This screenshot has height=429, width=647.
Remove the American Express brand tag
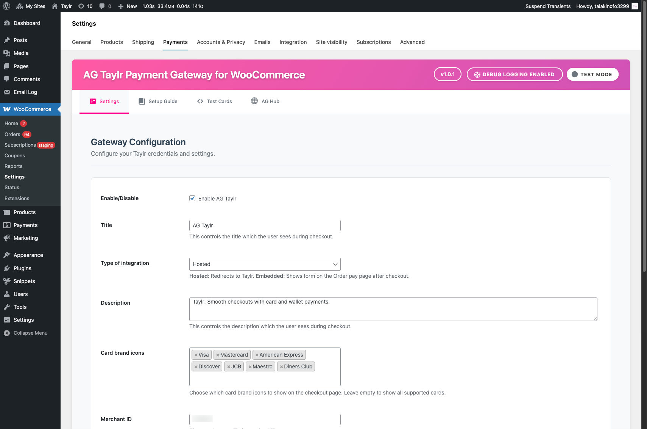[257, 355]
